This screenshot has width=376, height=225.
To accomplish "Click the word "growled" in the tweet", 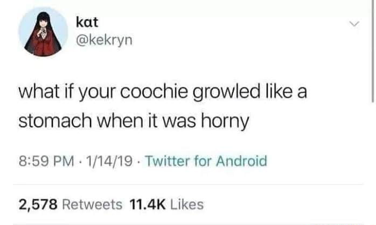I will (226, 93).
